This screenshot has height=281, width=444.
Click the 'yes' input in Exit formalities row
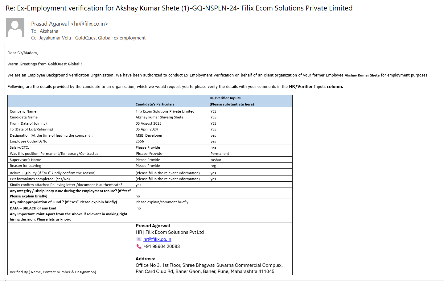click(x=213, y=179)
